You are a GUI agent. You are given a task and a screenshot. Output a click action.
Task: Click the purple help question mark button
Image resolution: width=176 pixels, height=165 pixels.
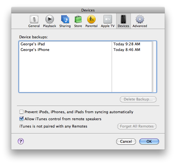tap(21, 141)
